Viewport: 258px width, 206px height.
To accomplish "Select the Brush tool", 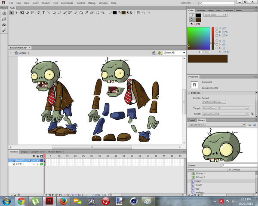I will [x=65, y=12].
